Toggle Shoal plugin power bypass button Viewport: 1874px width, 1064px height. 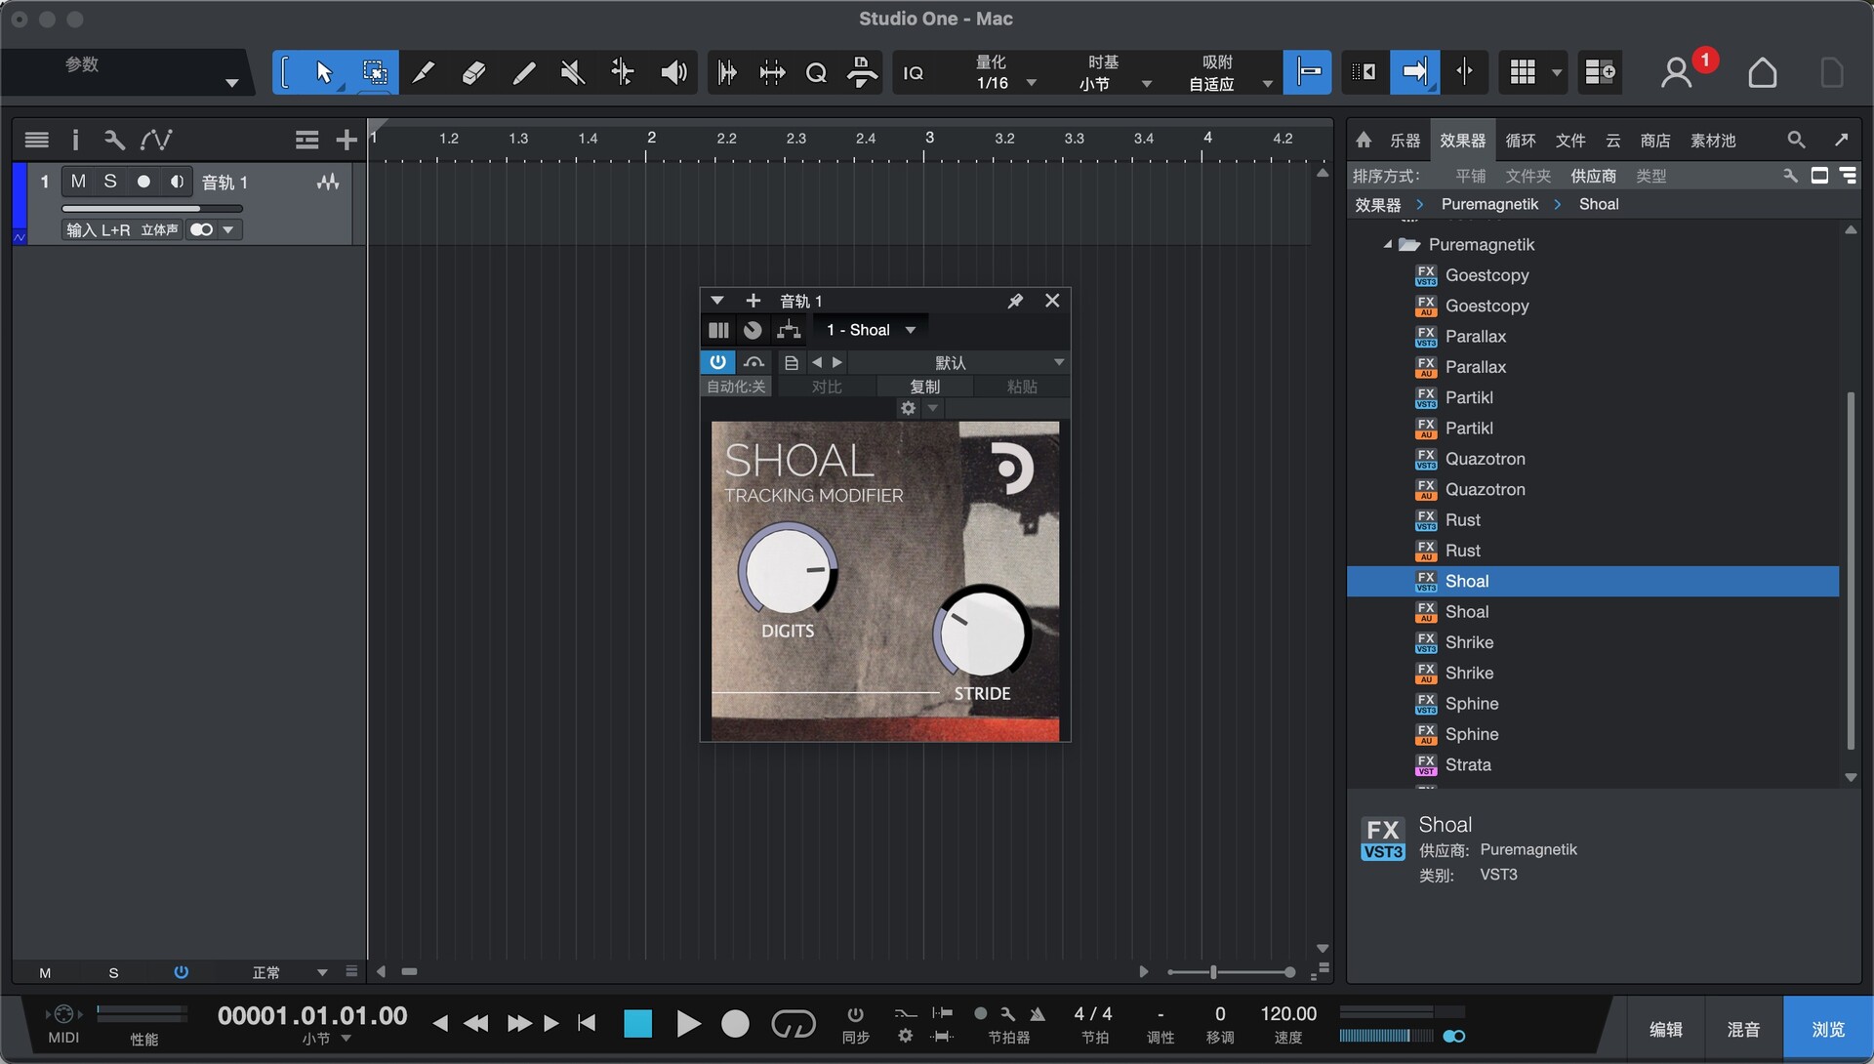(x=717, y=362)
